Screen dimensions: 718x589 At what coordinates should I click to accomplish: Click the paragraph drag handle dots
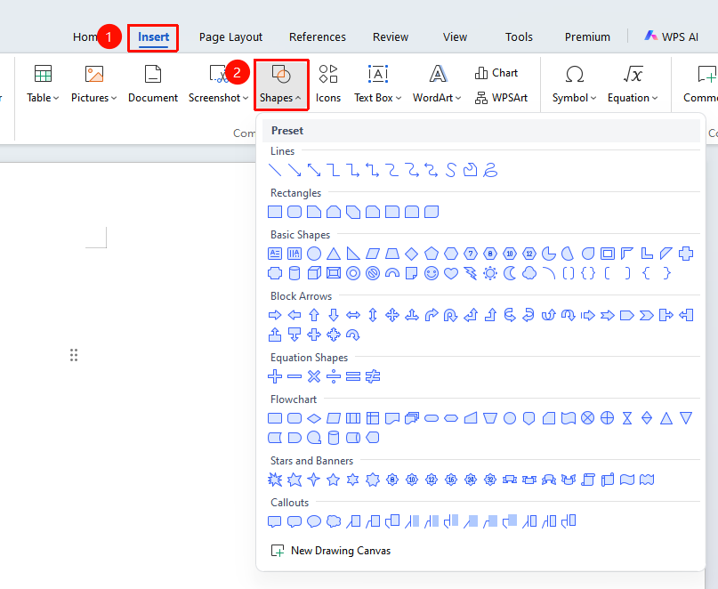74,355
